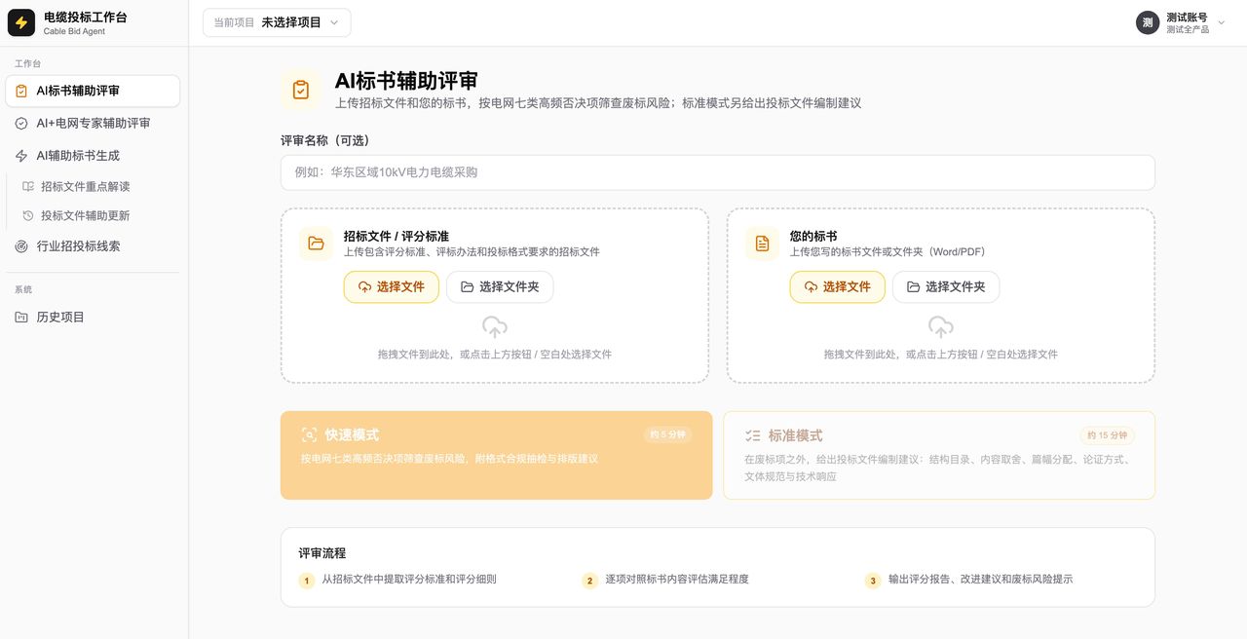
Task: Click 选择文件夹 under 招标文件 / 评分标准
Action: click(500, 286)
